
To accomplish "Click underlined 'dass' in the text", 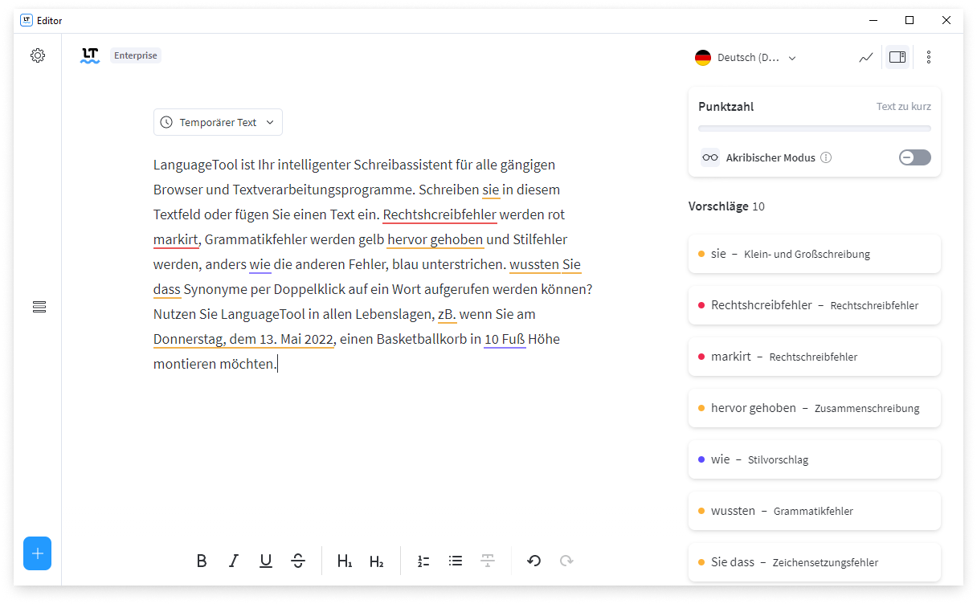I will click(167, 289).
